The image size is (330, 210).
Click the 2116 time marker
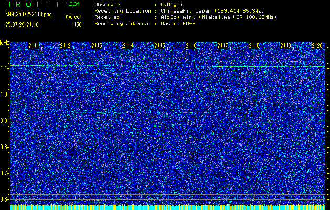click(191, 46)
